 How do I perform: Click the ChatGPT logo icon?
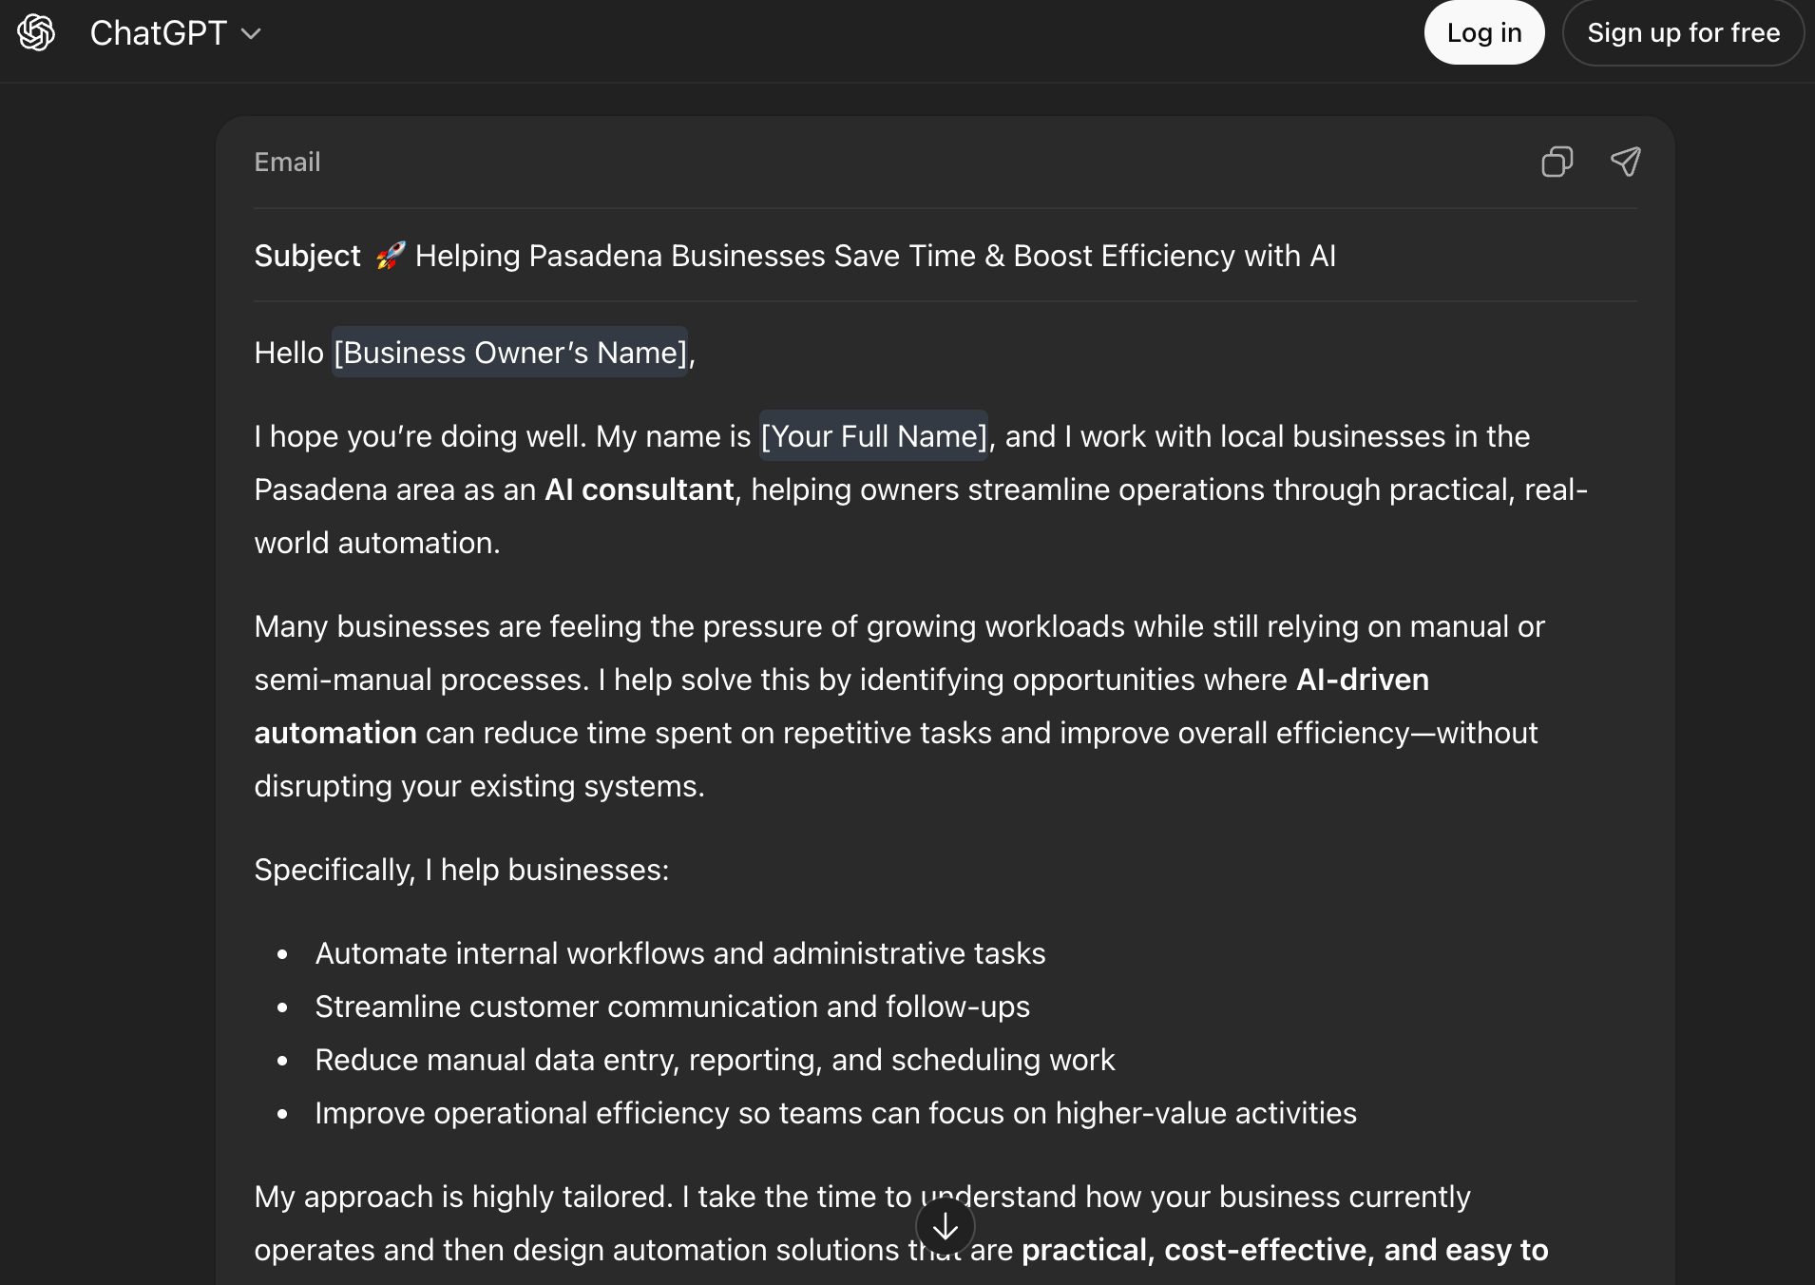point(36,33)
